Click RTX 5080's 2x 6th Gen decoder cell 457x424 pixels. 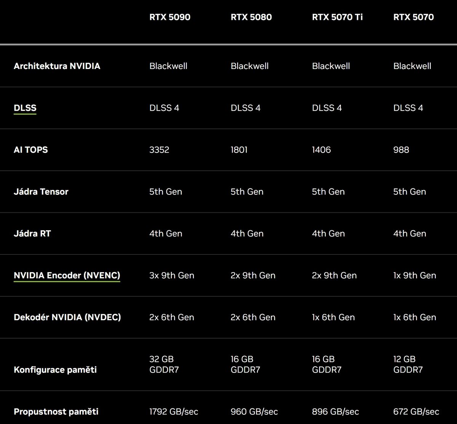(253, 317)
